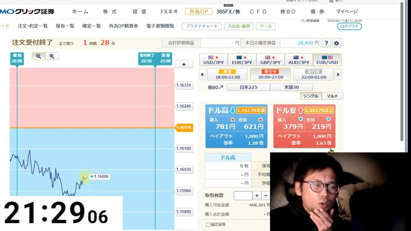Click ドル高 sell price up-arrow icon

tap(260, 120)
